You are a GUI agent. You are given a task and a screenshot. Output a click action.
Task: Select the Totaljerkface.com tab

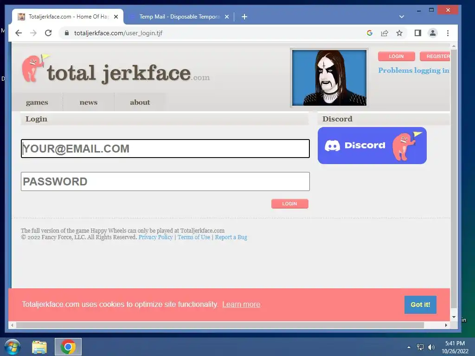click(68, 17)
